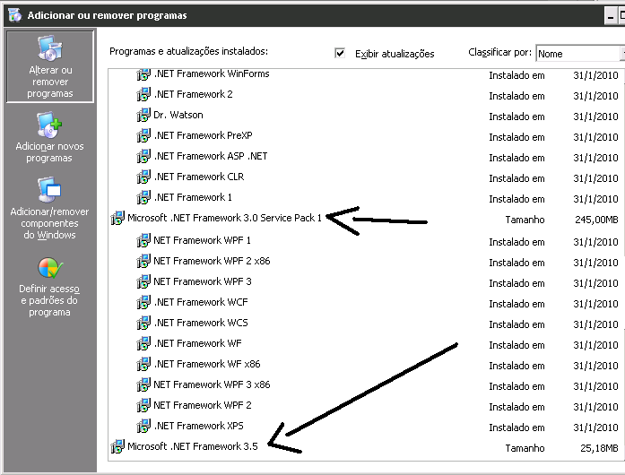Click icon beside .NET Framework XPS

[143, 426]
